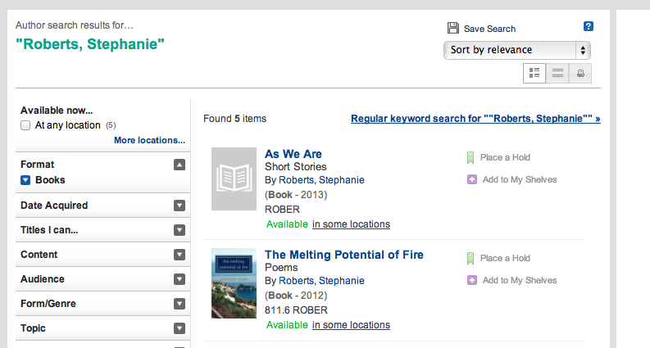This screenshot has width=650, height=348.
Task: Open the As We Are title link
Action: click(293, 154)
